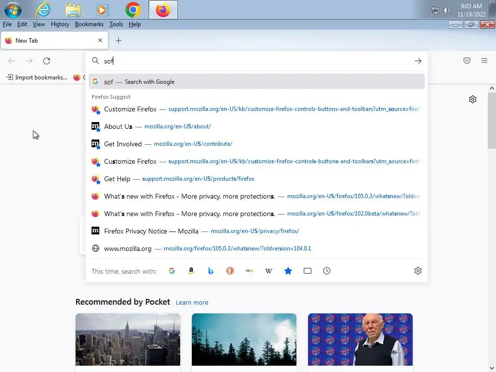Open What's new 102.0beta suggestion
496x372 pixels.
point(257,214)
